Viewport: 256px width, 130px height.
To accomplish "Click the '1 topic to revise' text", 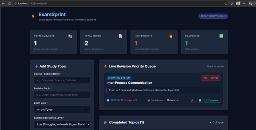I will pos(215,66).
